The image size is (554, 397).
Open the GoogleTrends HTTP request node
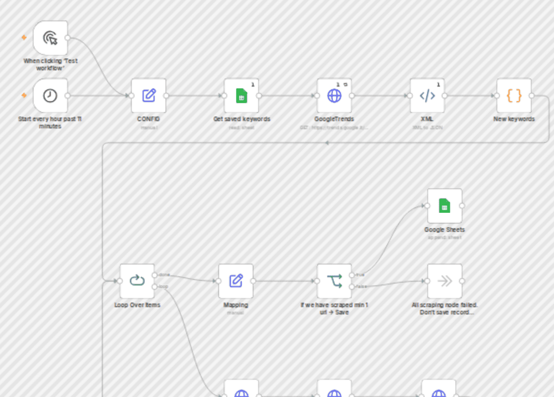[x=334, y=95]
